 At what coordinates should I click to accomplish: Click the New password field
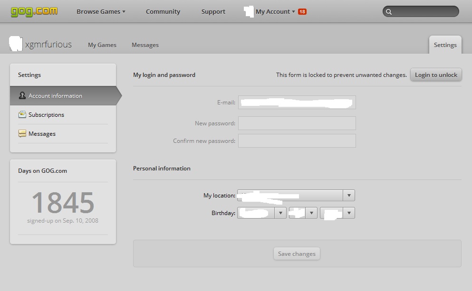click(297, 123)
